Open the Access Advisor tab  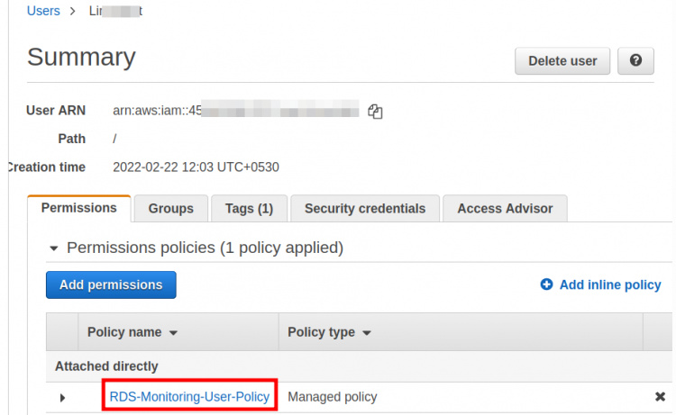click(505, 209)
